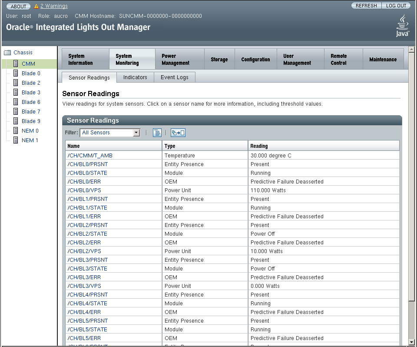The image size is (417, 347).
Task: Click the Name column header
Action: (x=113, y=146)
